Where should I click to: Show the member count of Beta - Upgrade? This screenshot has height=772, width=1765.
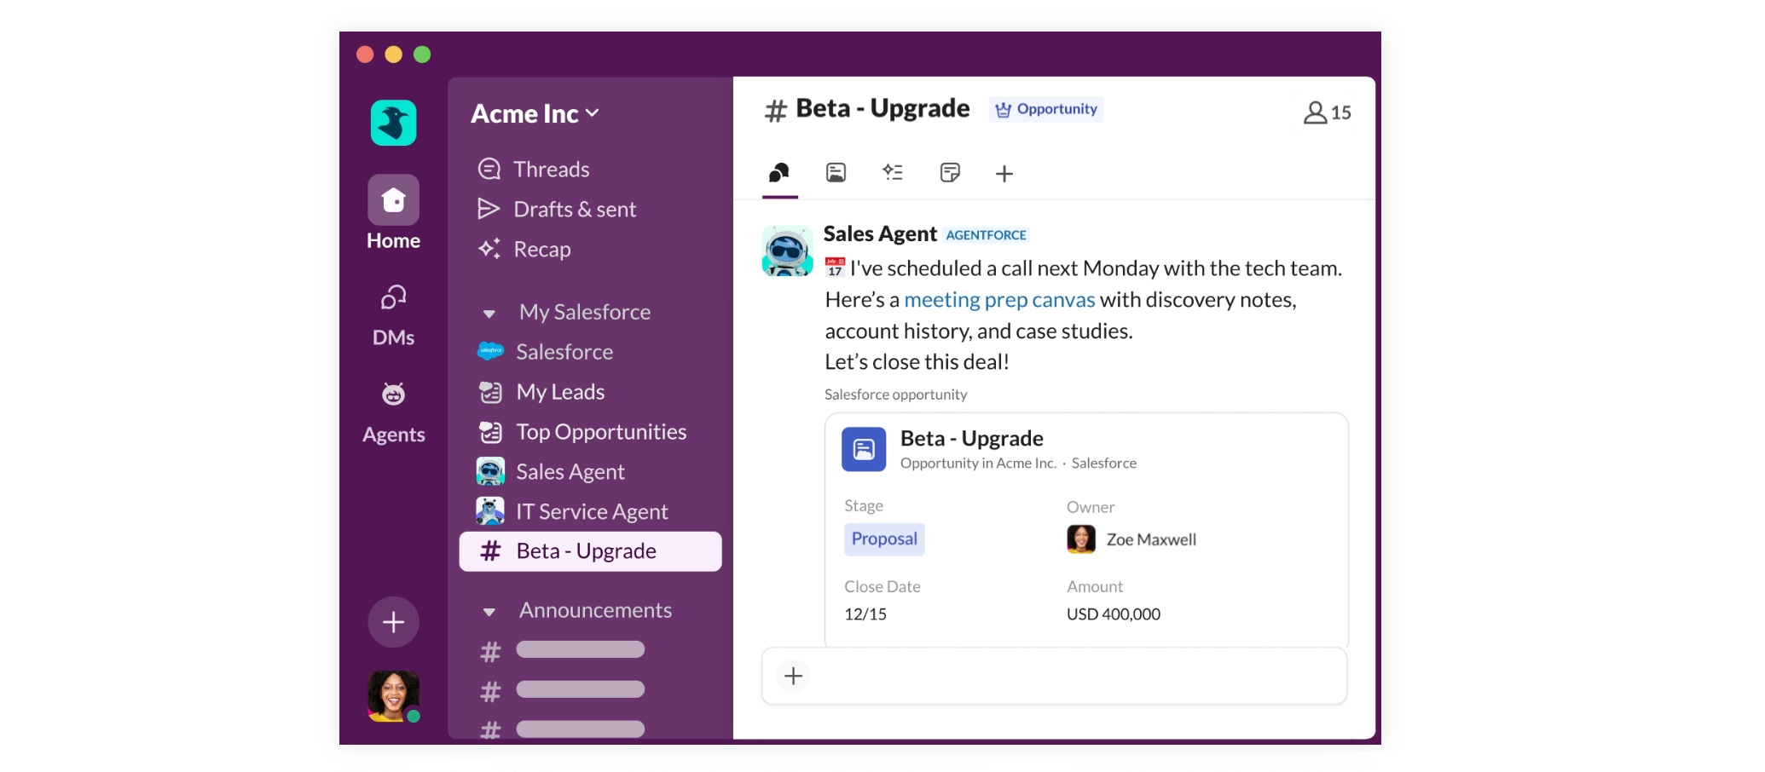(x=1327, y=112)
